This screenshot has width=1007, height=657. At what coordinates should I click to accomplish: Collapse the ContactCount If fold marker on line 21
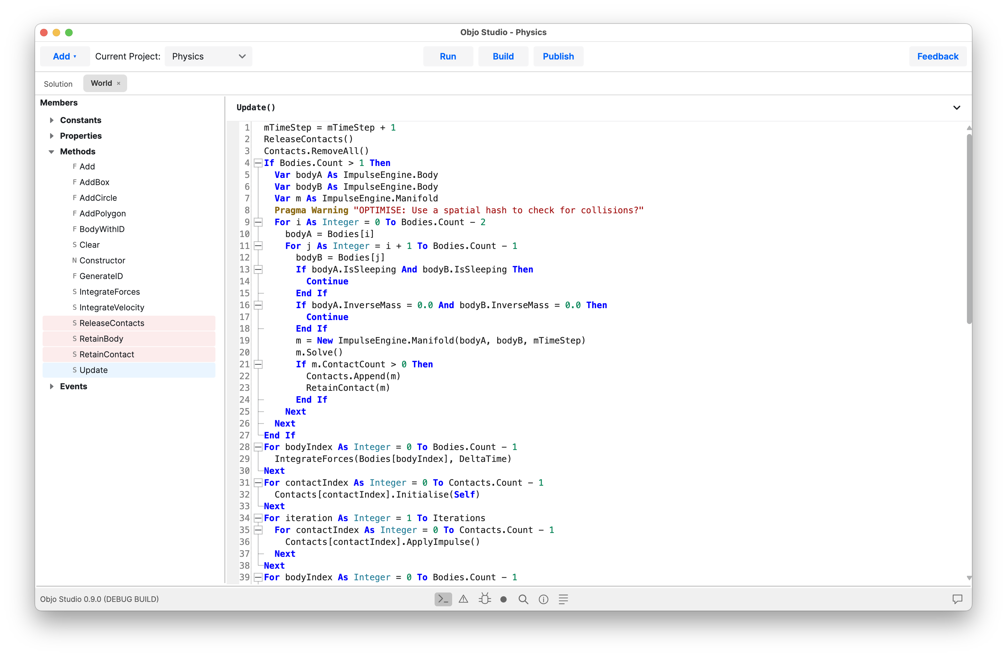tap(258, 364)
